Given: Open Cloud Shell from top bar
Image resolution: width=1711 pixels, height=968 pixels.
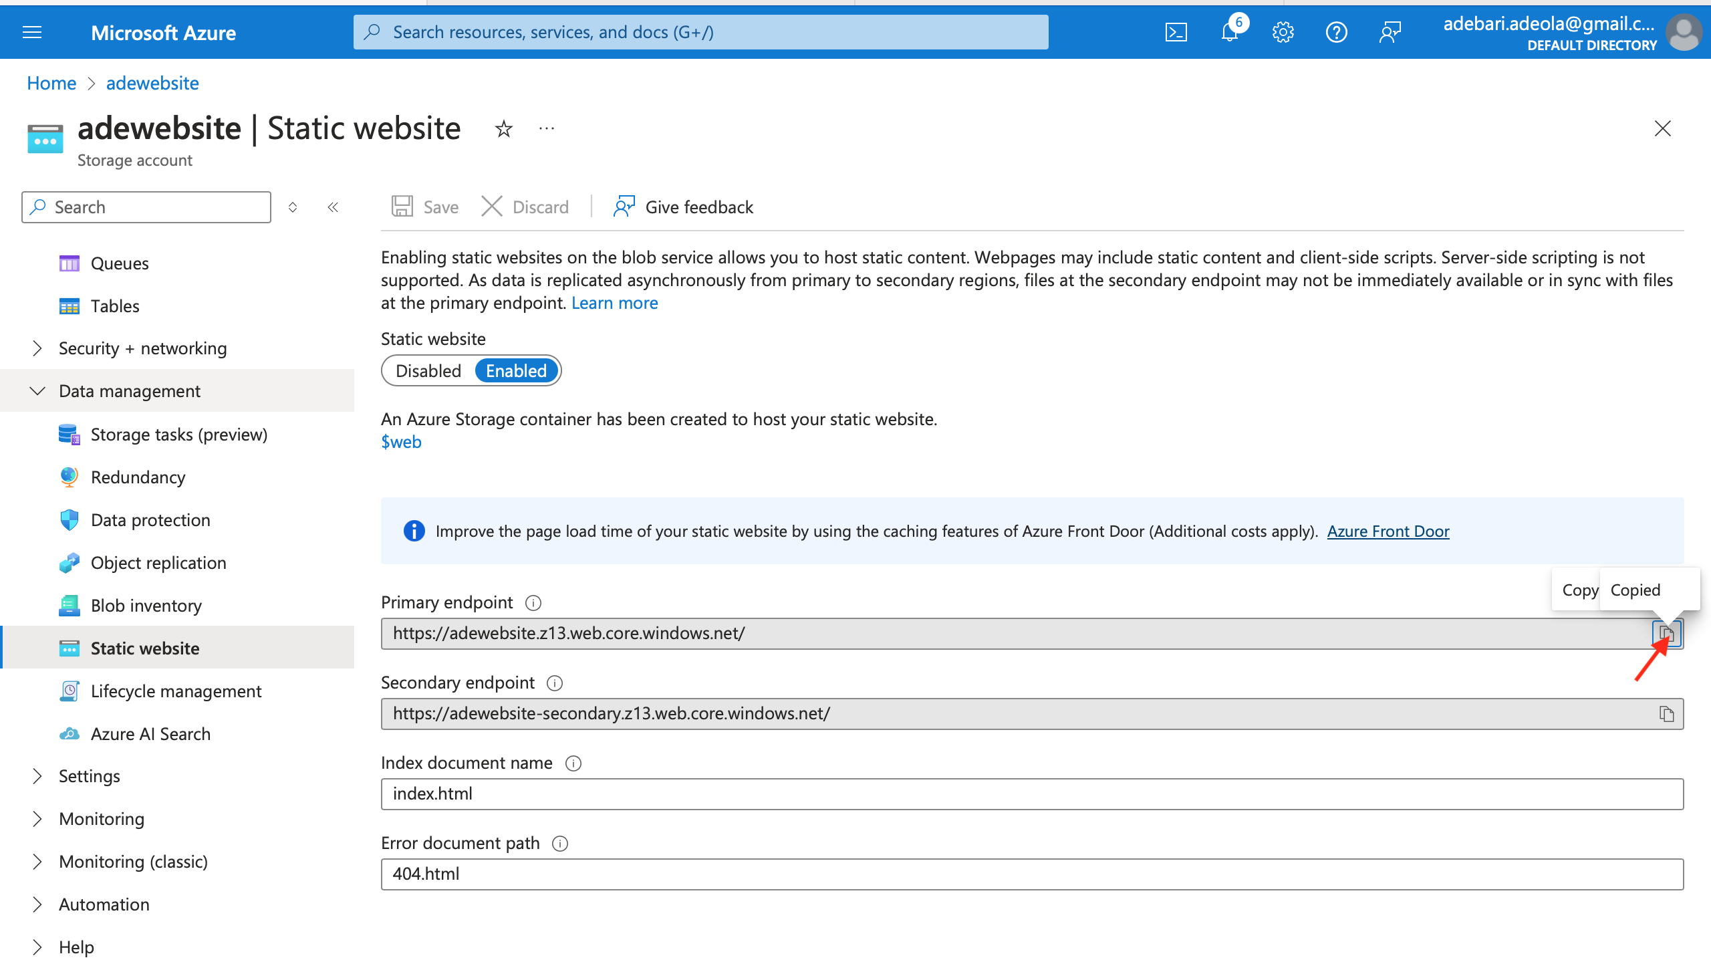Looking at the screenshot, I should pyautogui.click(x=1176, y=32).
